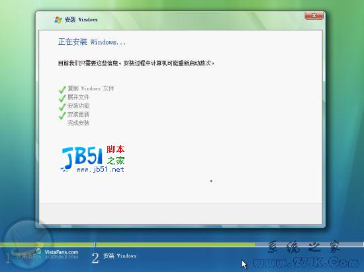Select the 复制 Windows 文件 step text
The height and width of the screenshot is (272, 364).
91,88
